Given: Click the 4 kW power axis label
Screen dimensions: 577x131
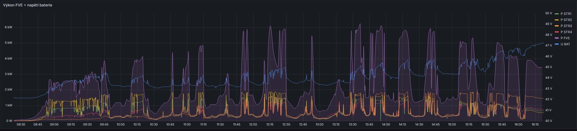Looking at the screenshot, I should (8, 59).
